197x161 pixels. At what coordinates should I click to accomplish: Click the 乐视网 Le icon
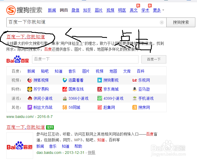(135, 80)
